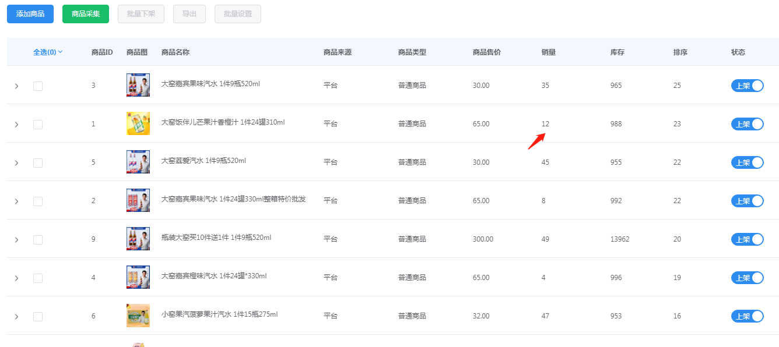
Task: Expand the row for product ID 9
Action: tap(16, 240)
